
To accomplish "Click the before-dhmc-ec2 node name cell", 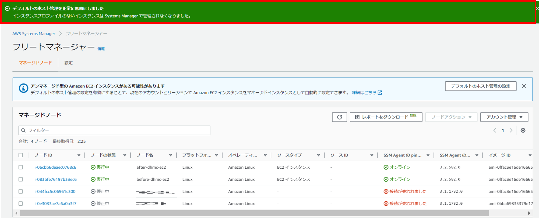I will click(153, 179).
